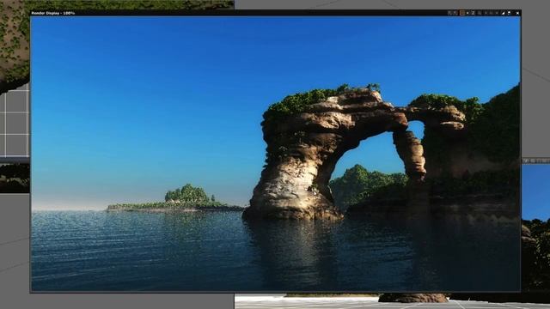
Task: Click the orange-highlighted icon in Render Display title bar
Action: coord(462,13)
